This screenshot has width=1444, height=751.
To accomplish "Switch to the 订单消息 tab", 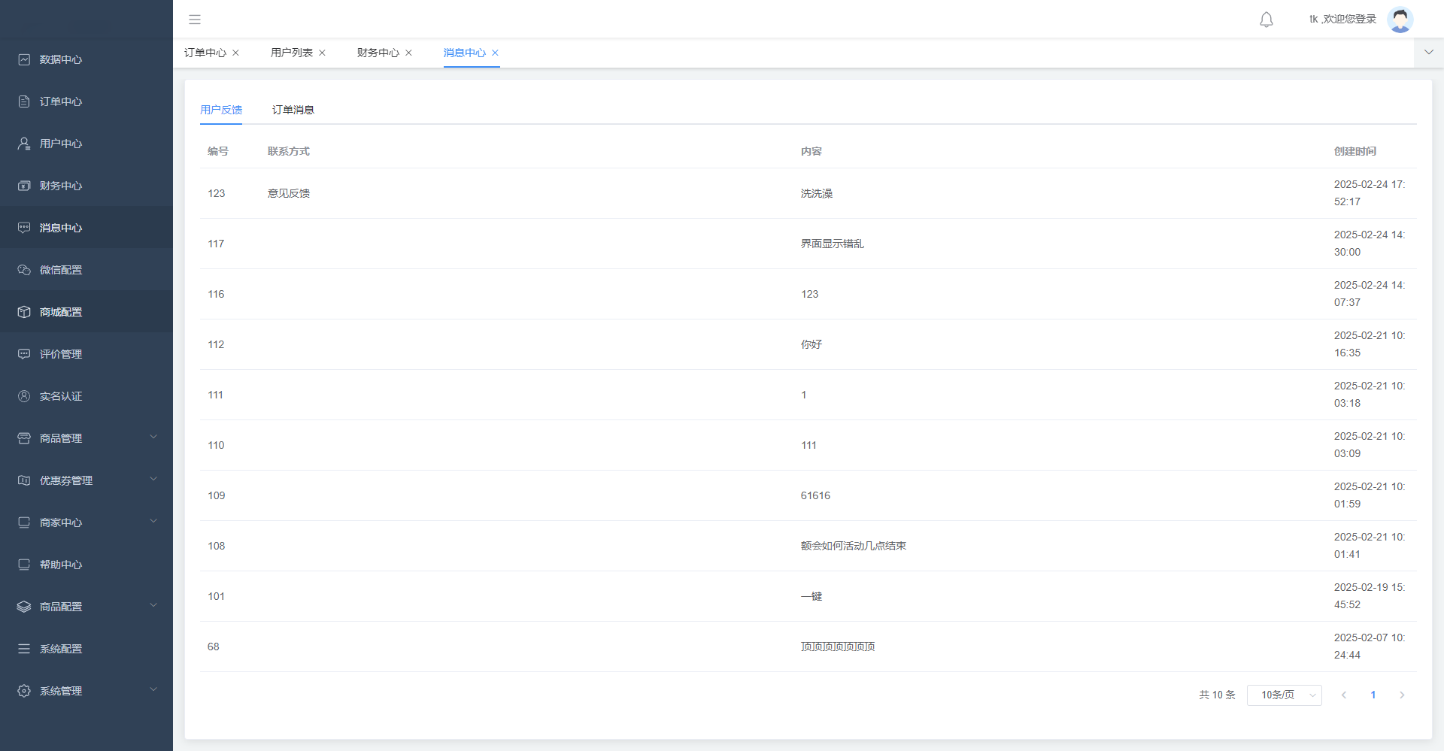I will coord(293,110).
